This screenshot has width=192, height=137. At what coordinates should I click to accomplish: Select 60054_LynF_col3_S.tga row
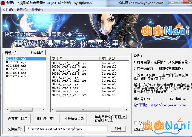pos(90,74)
